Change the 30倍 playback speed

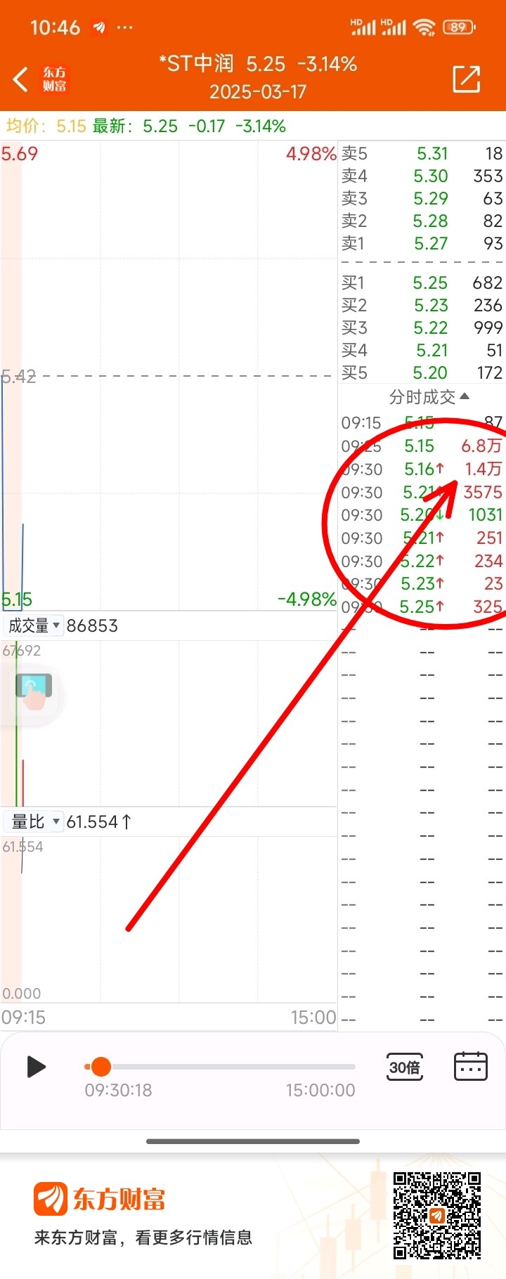tap(405, 1067)
